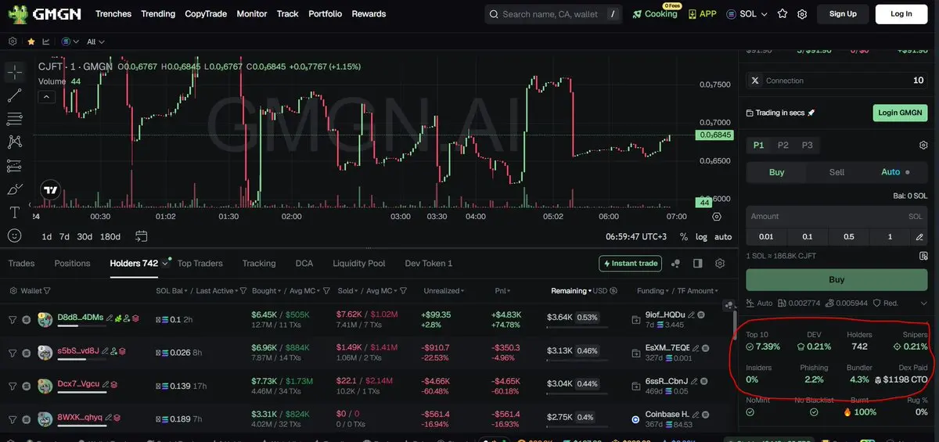Click the Amount input field
Viewport: 939px width, 442px height.
[836, 217]
